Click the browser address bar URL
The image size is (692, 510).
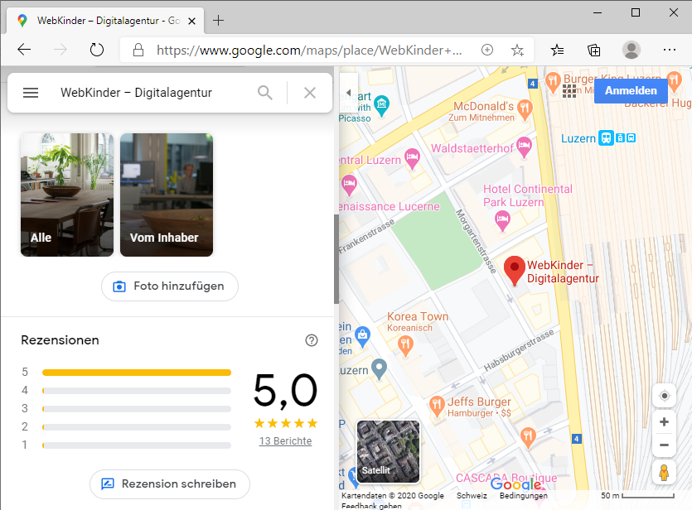tap(309, 51)
